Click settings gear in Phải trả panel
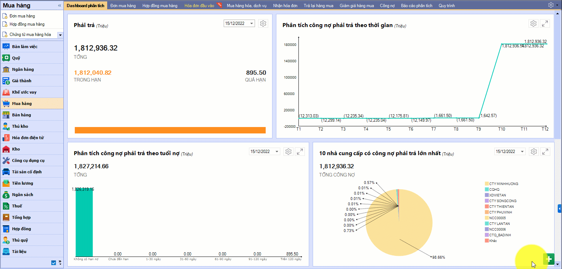 263,23
